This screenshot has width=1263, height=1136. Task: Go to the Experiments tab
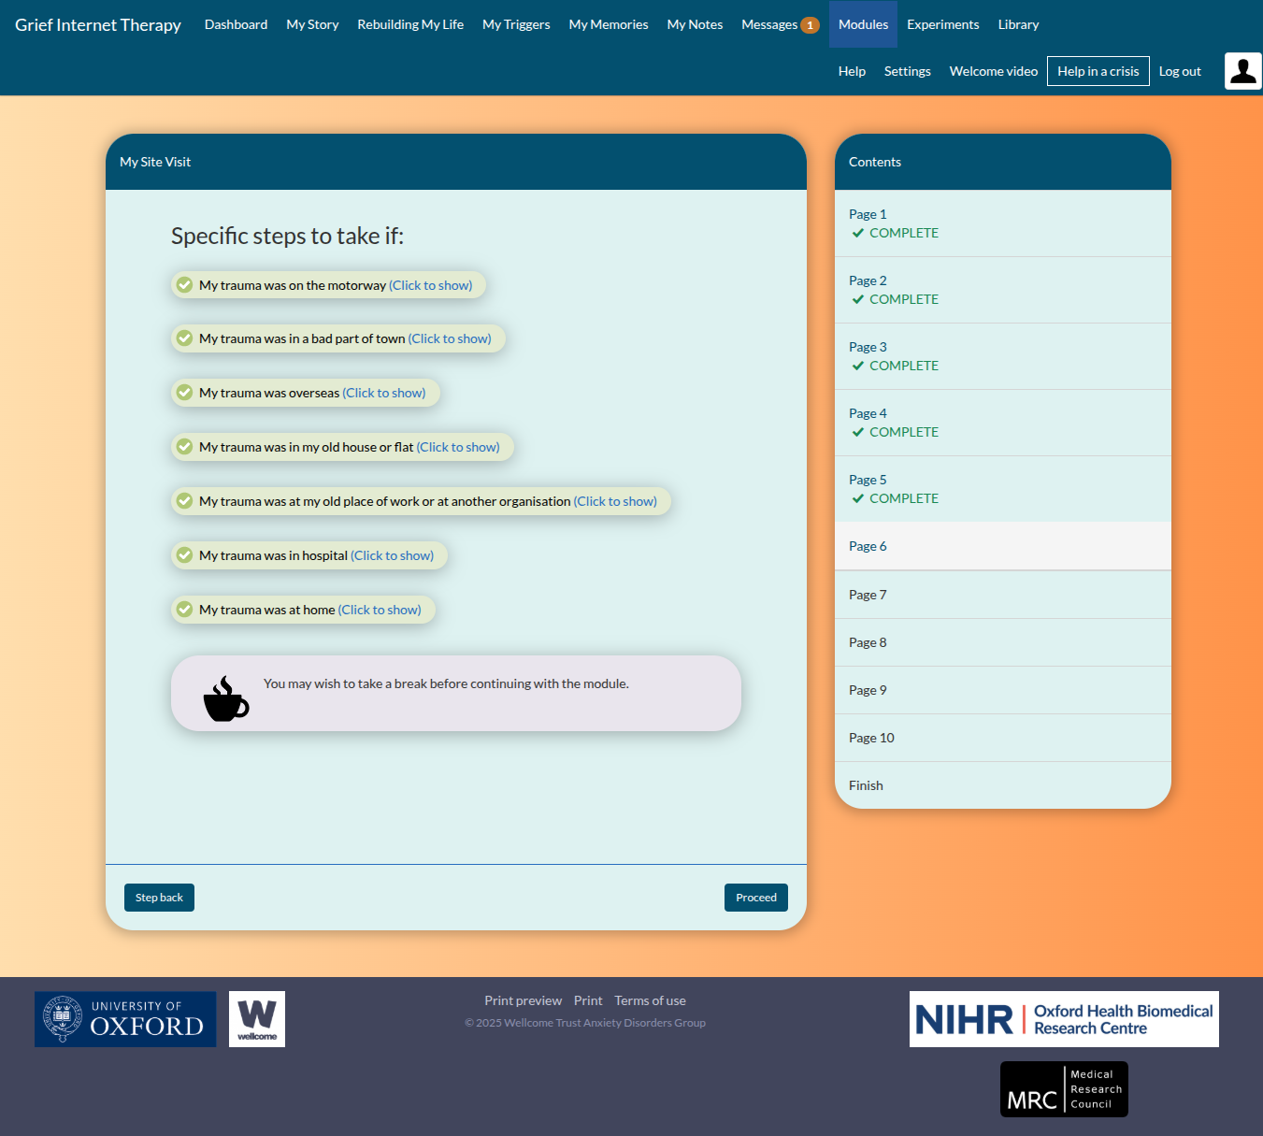pos(942,24)
